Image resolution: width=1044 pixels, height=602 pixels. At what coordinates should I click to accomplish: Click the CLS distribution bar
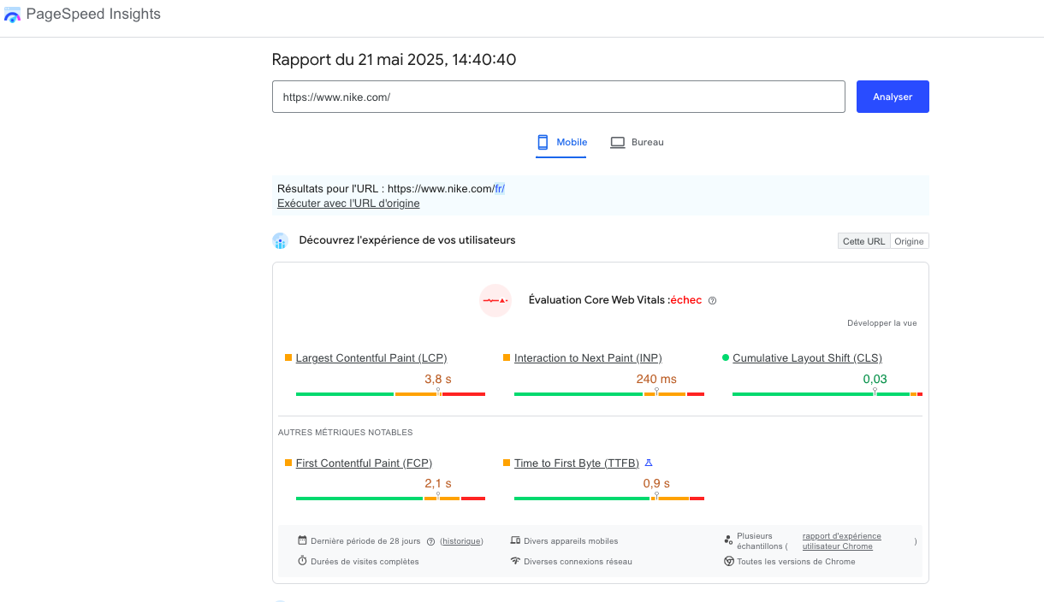pos(827,393)
